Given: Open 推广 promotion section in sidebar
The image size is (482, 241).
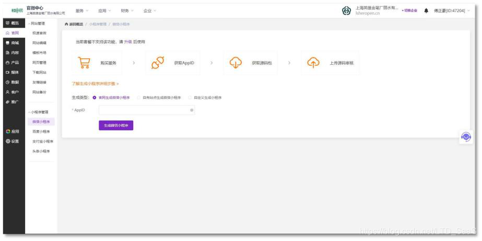Looking at the screenshot, I should (13, 102).
